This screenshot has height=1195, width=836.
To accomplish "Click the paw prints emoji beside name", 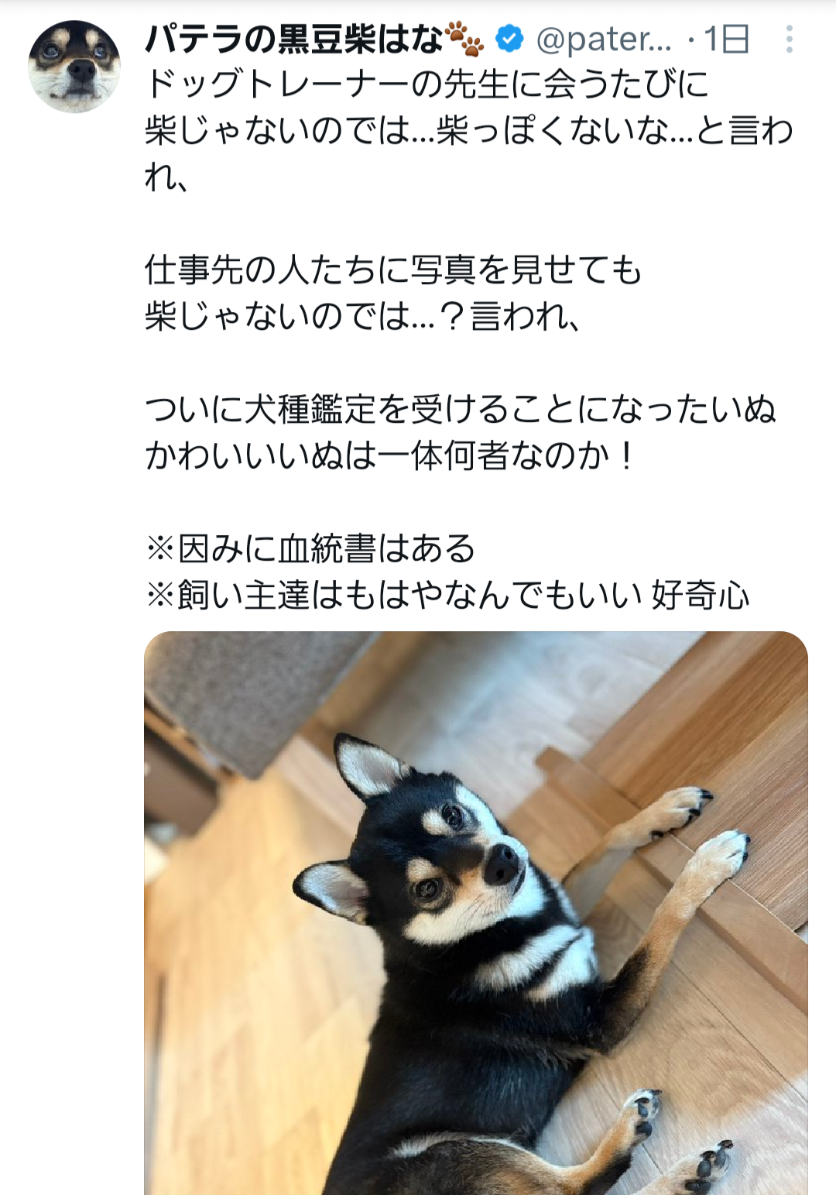I will pyautogui.click(x=465, y=39).
